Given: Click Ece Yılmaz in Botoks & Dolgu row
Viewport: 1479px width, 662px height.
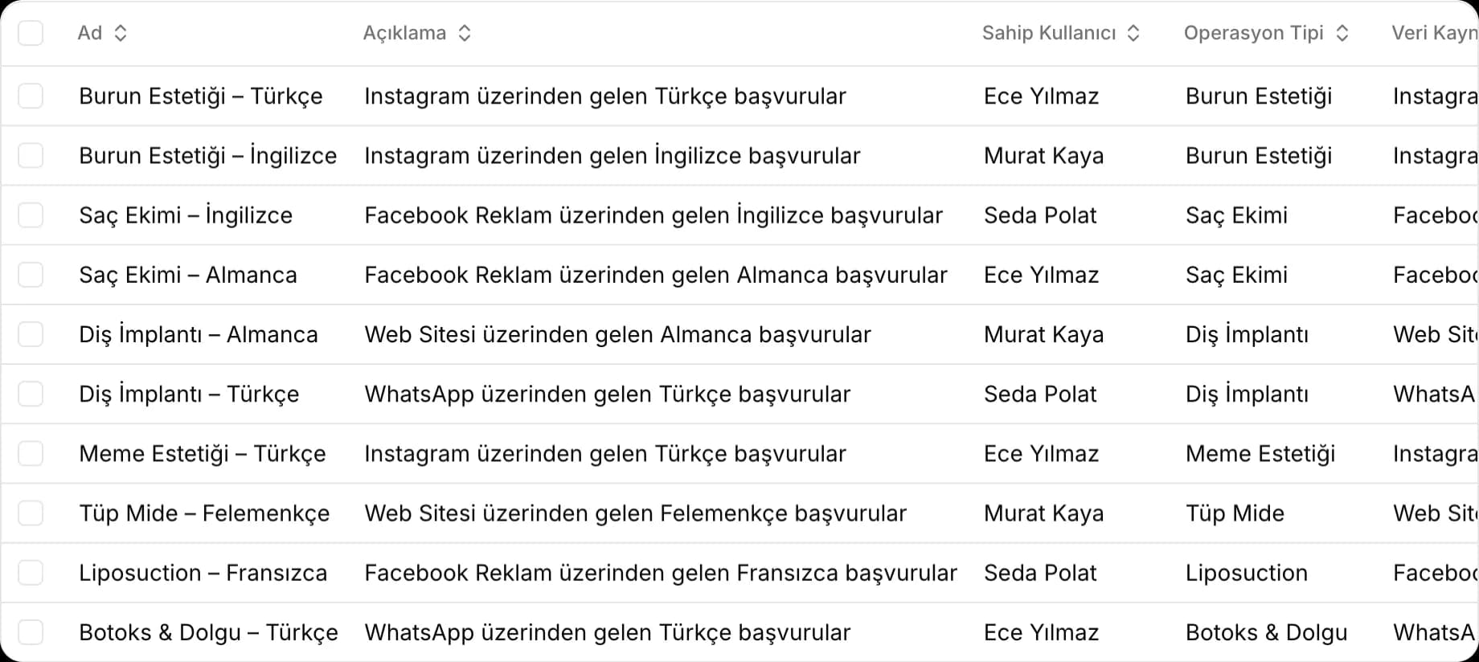Looking at the screenshot, I should click(x=1041, y=632).
